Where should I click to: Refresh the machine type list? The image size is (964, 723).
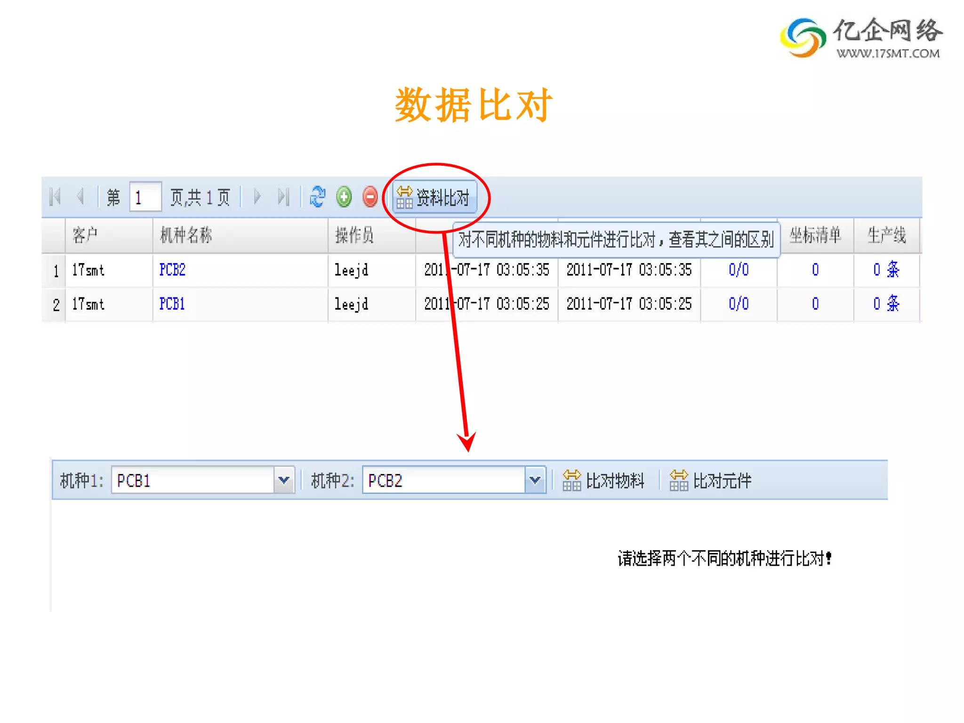click(318, 197)
